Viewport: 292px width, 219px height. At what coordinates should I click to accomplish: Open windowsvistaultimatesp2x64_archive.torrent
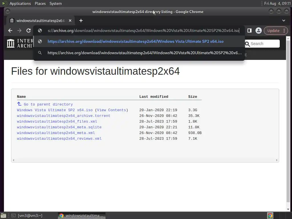tap(64, 116)
